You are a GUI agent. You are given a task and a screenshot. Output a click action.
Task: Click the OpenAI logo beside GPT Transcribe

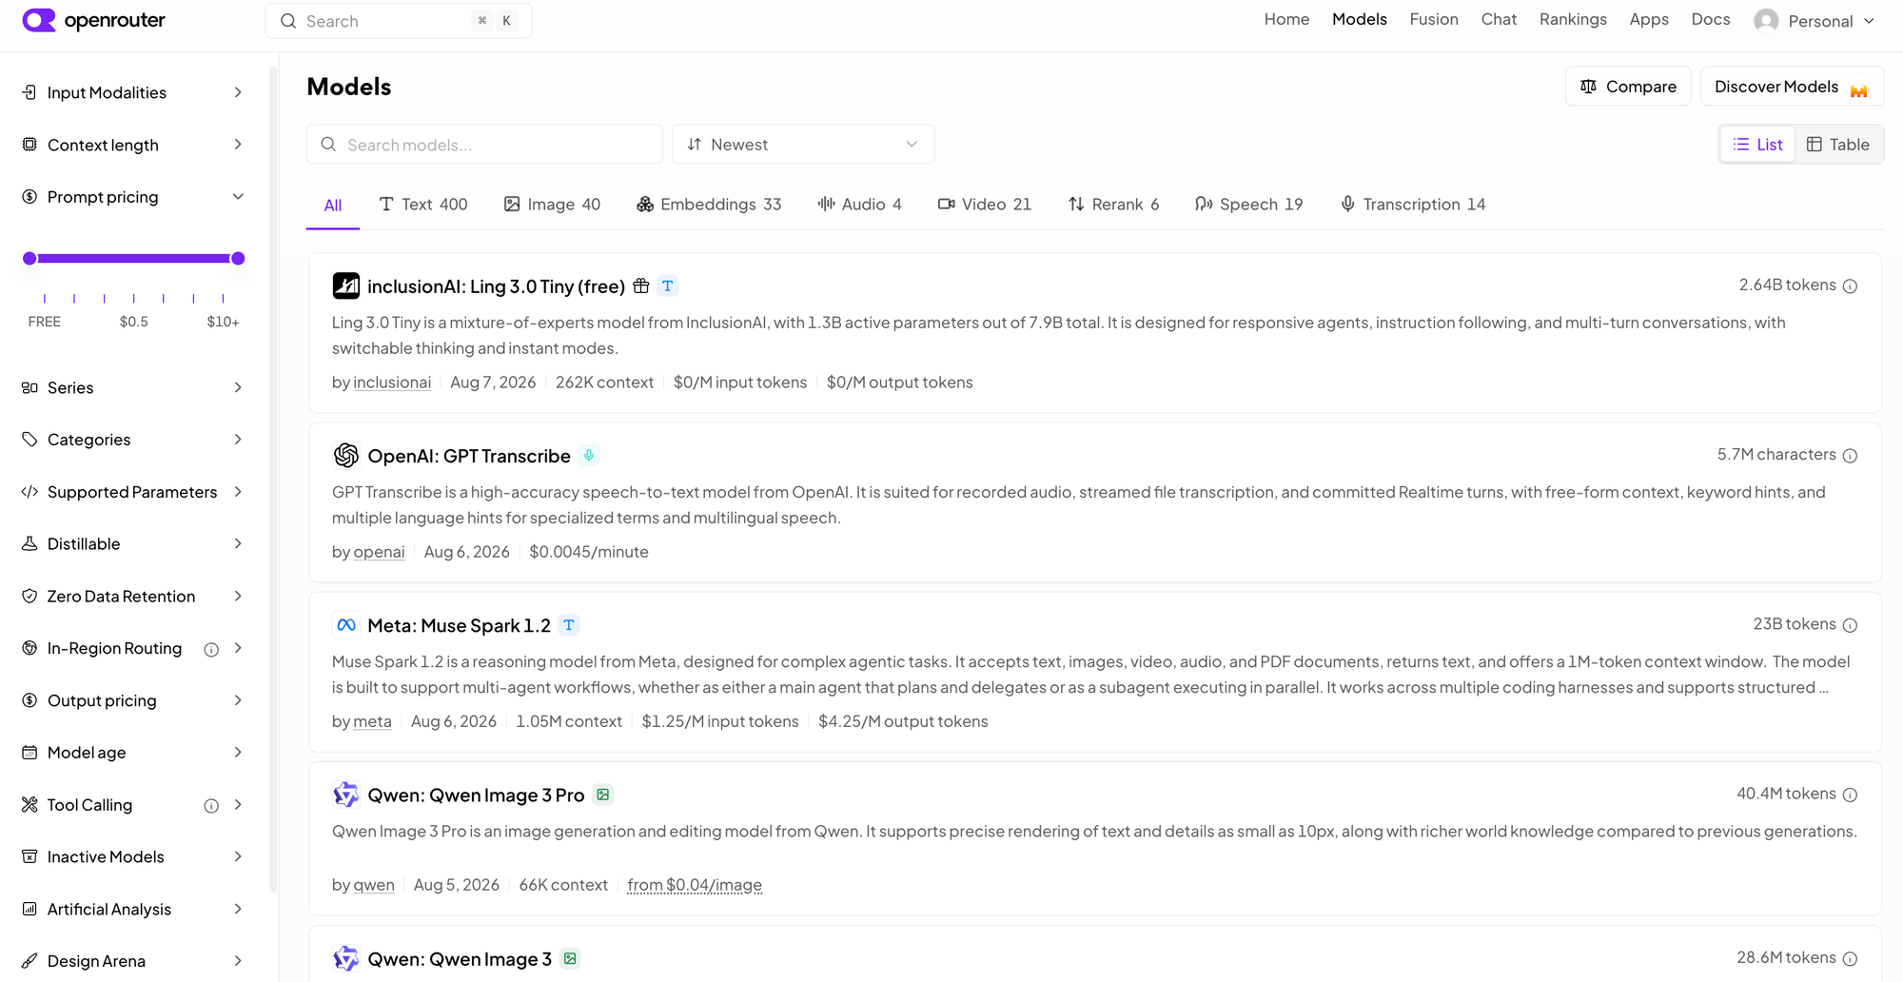(x=345, y=456)
